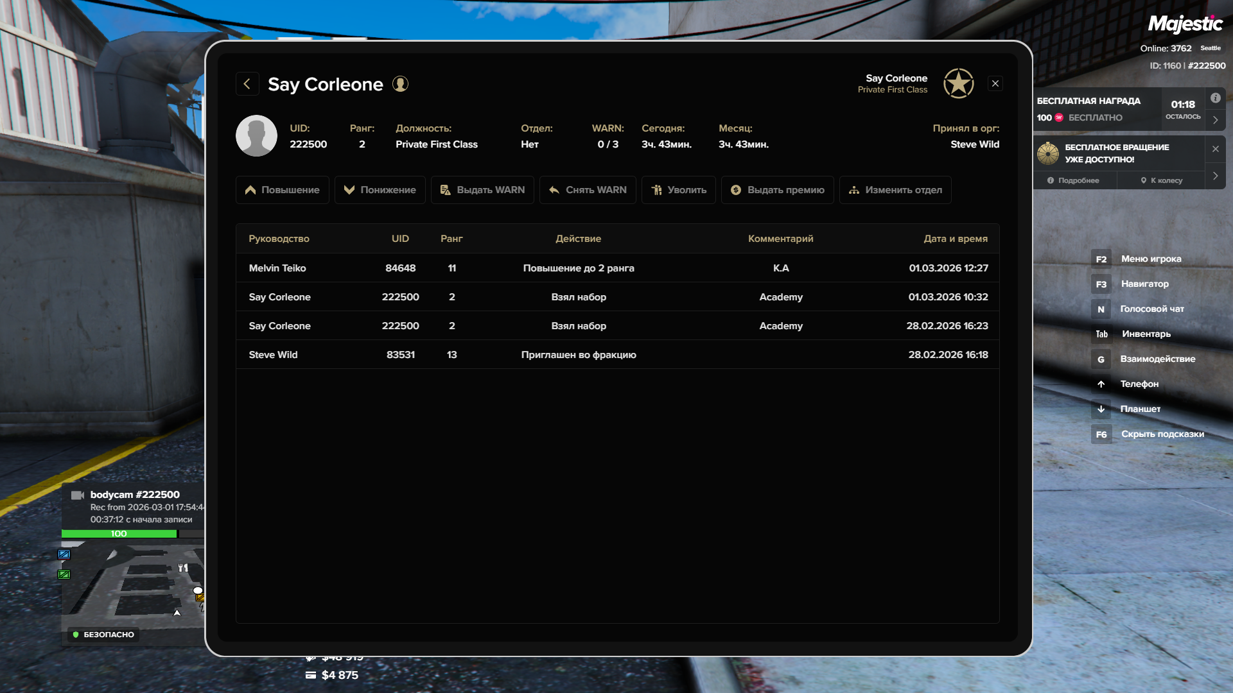
Task: Click the Дата и время column header
Action: pyautogui.click(x=955, y=239)
